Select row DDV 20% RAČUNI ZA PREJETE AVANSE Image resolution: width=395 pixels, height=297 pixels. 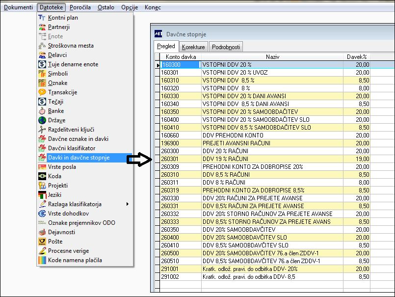point(265,198)
